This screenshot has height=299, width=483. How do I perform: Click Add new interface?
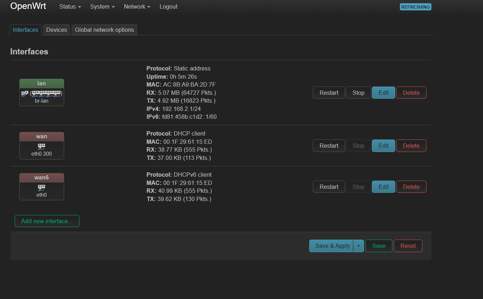click(x=47, y=221)
